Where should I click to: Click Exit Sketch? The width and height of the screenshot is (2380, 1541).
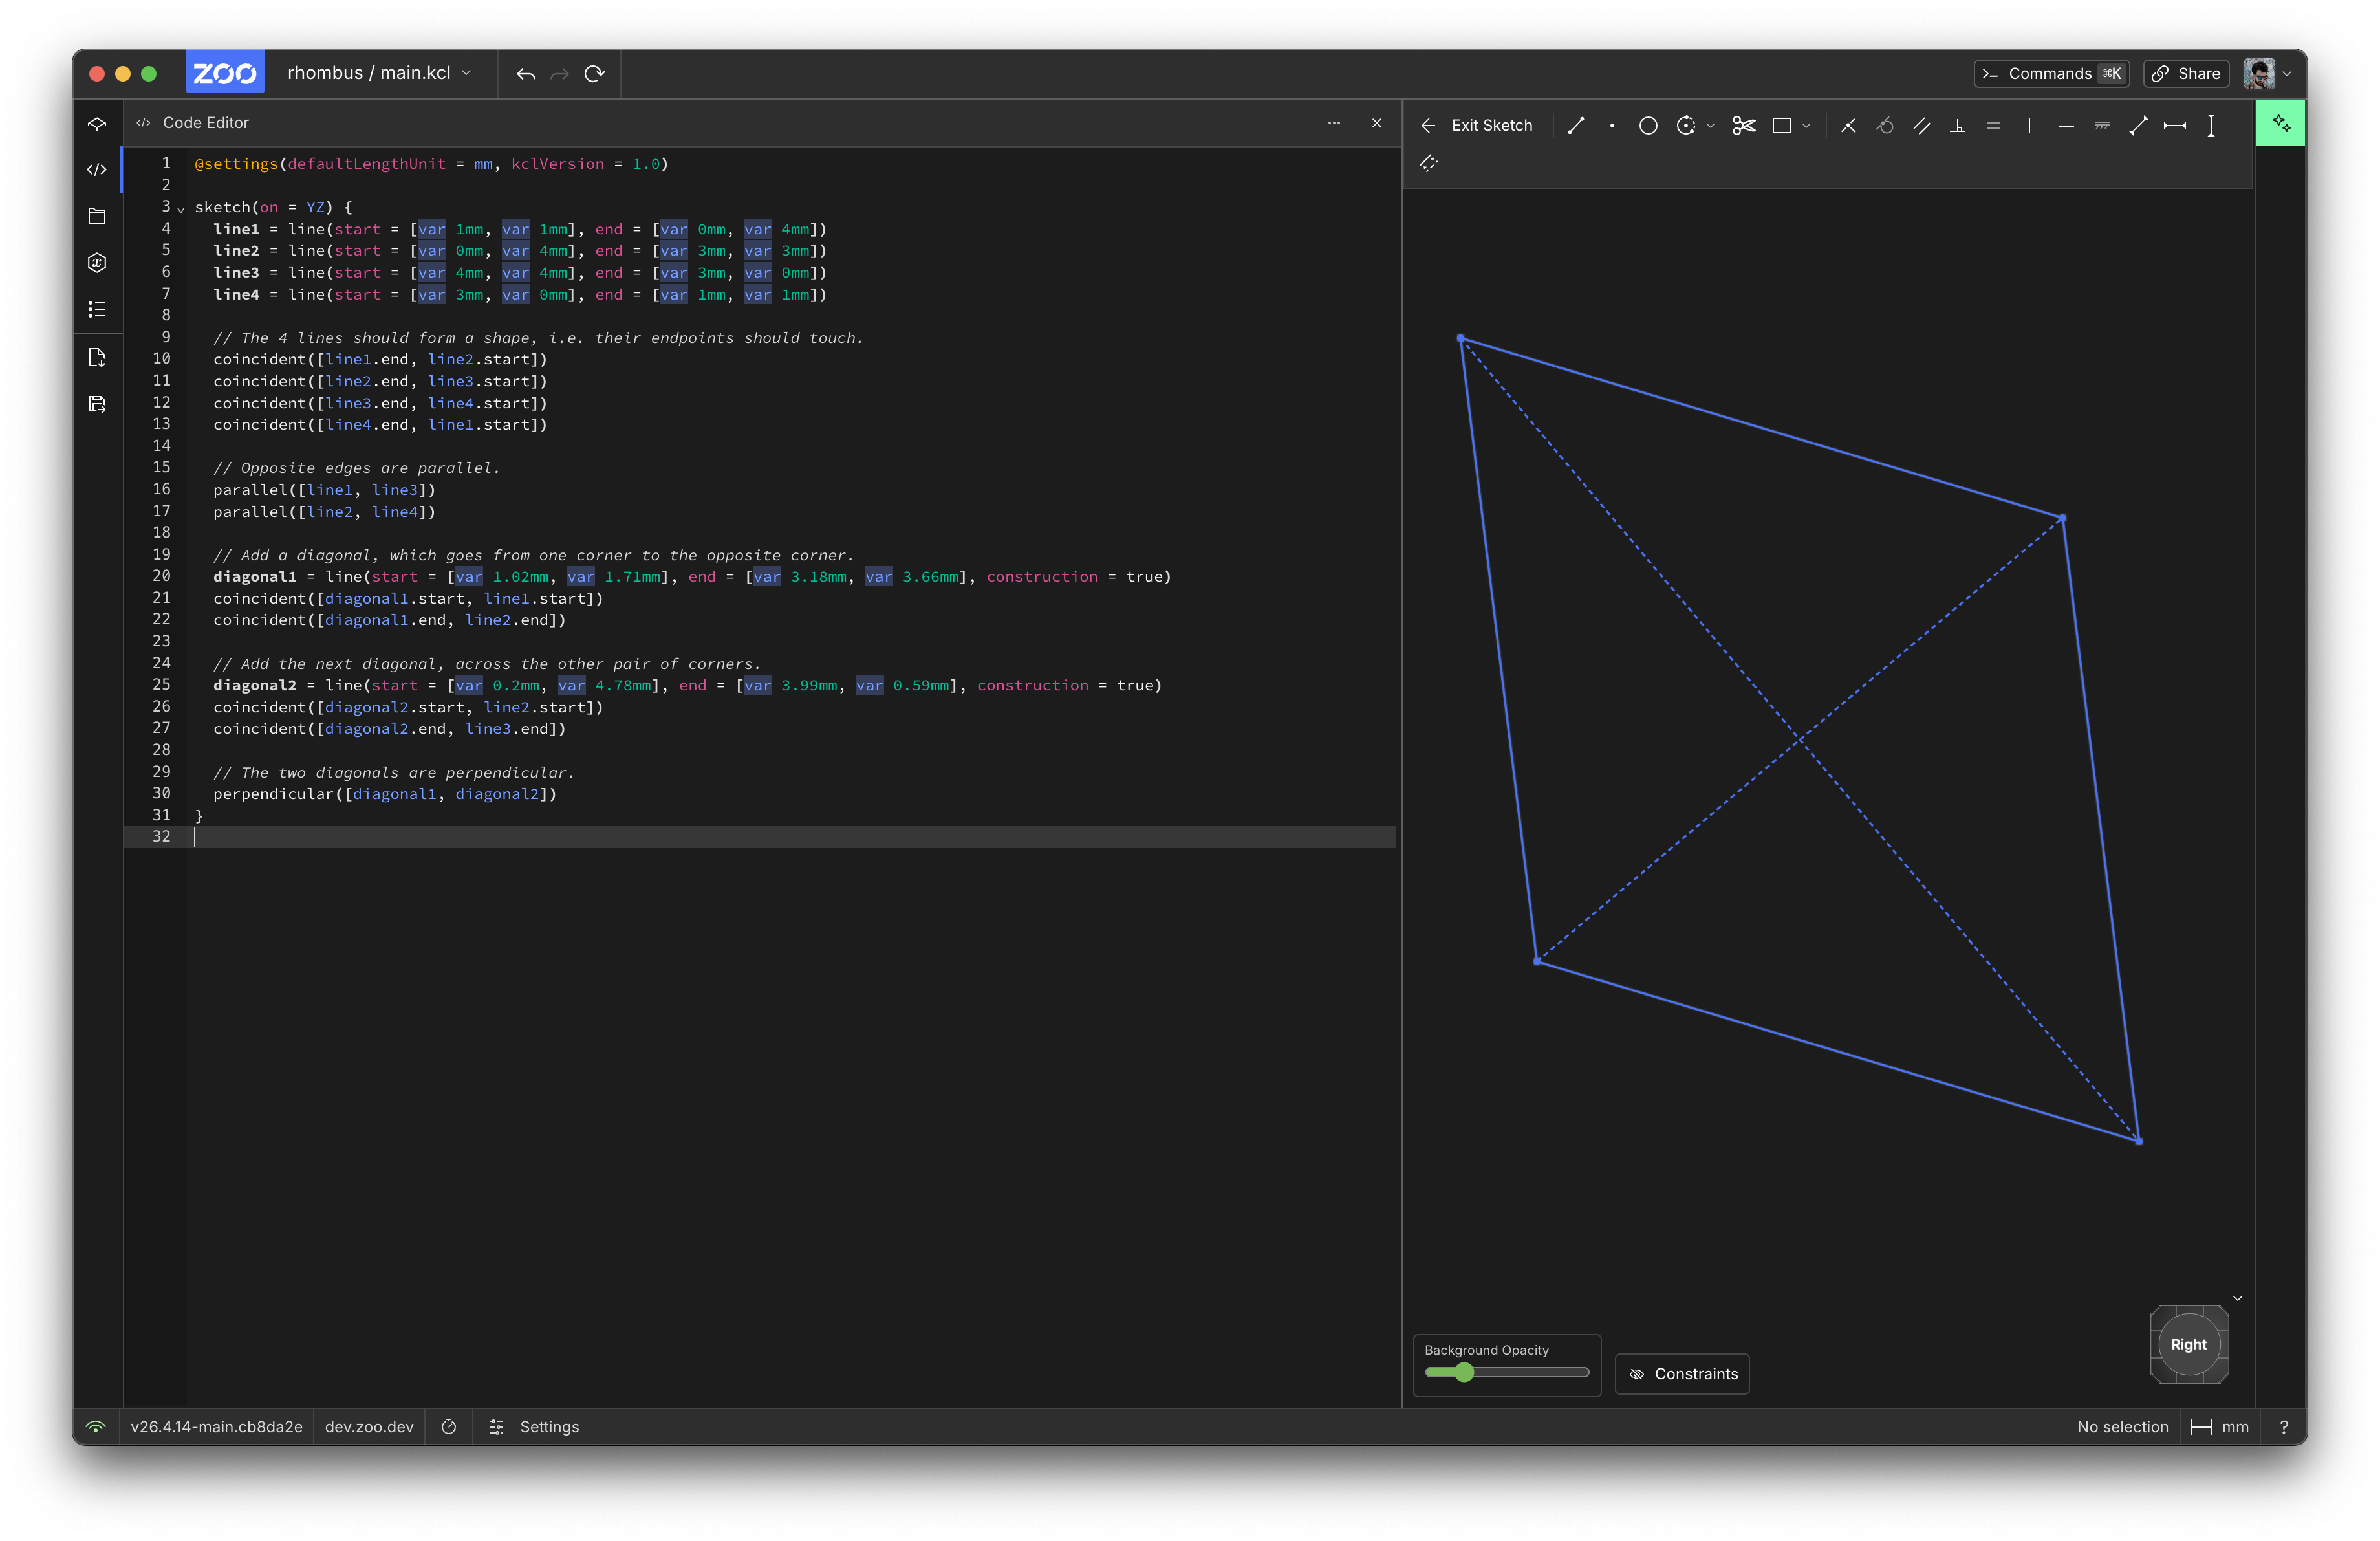(1477, 125)
